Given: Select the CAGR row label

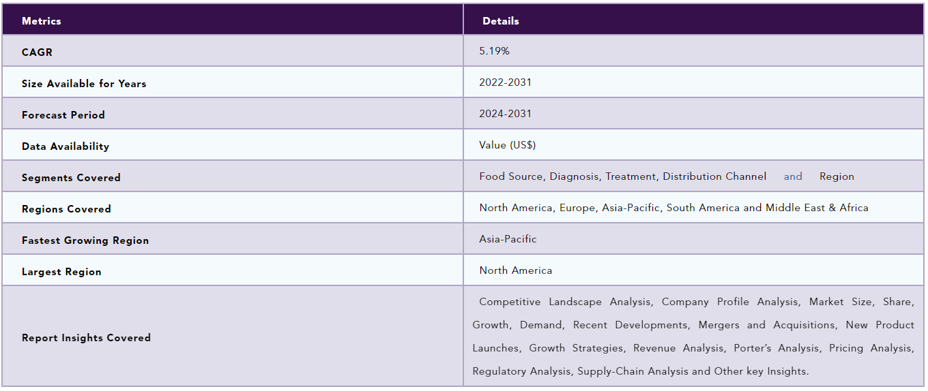Looking at the screenshot, I should (37, 52).
